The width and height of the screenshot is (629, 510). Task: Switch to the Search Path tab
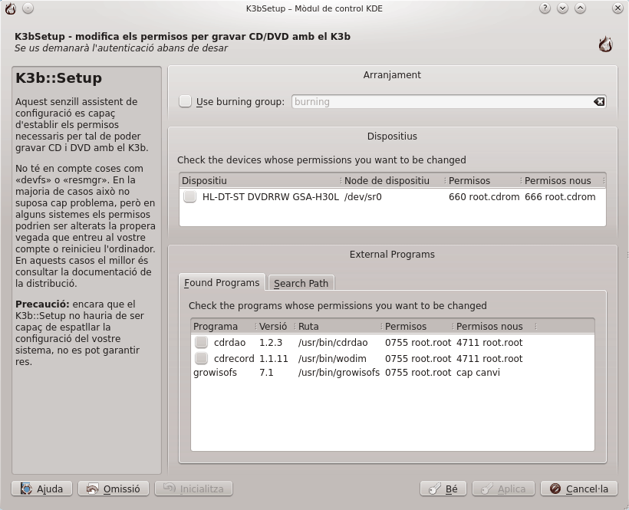pos(301,283)
